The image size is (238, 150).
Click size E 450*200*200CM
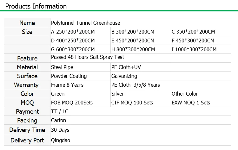(133, 41)
